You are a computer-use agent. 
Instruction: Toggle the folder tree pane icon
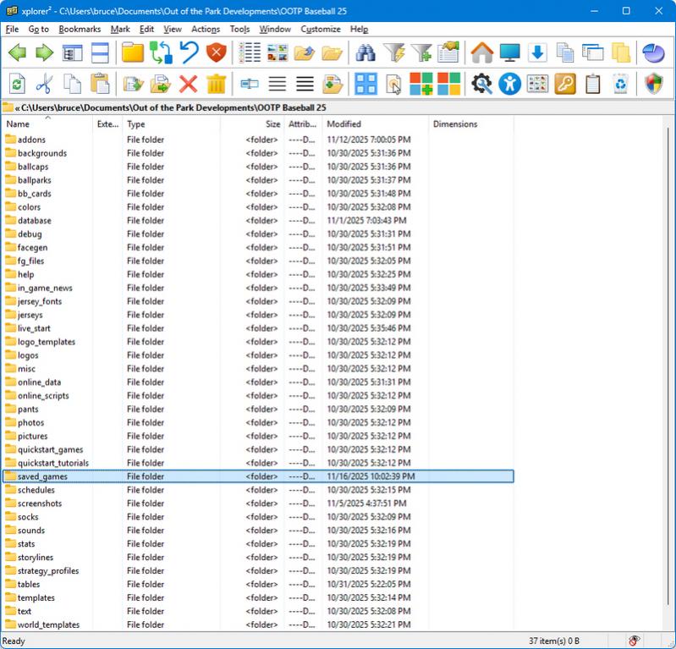click(73, 53)
